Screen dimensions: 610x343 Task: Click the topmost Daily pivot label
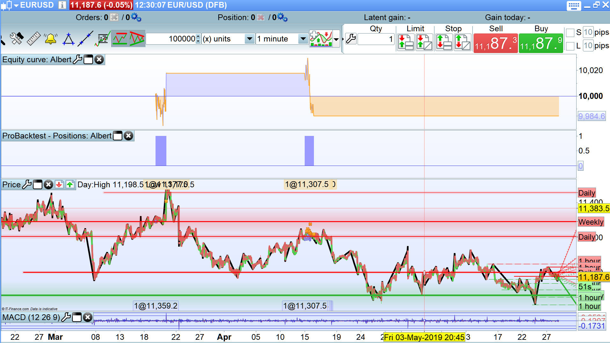(587, 193)
